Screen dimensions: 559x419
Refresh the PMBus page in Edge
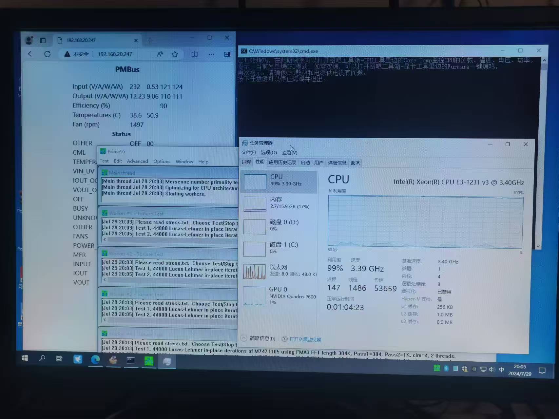tap(48, 54)
